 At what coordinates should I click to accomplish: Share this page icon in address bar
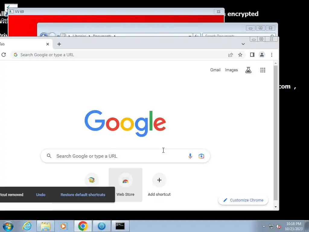tap(230, 55)
